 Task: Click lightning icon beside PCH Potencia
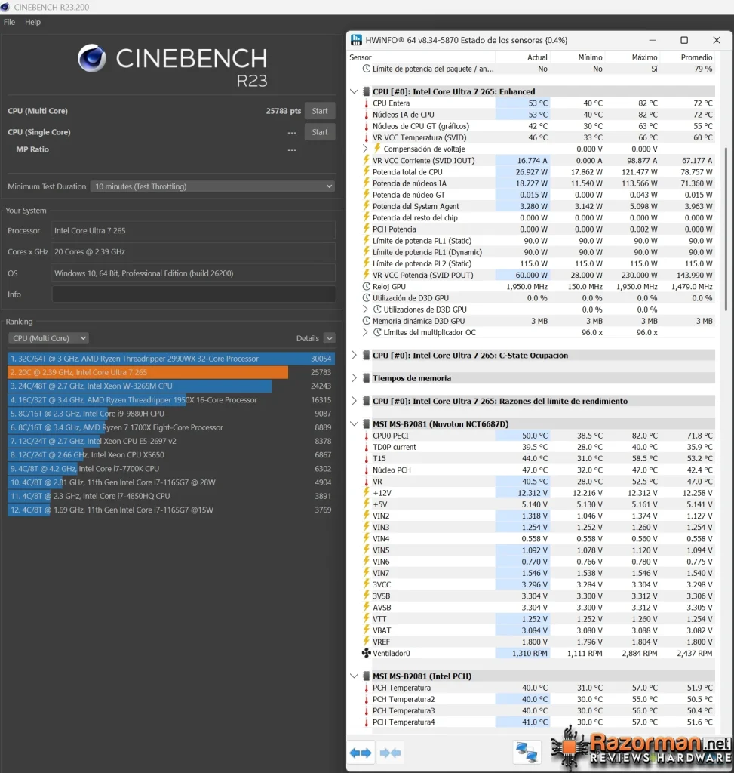[367, 229]
